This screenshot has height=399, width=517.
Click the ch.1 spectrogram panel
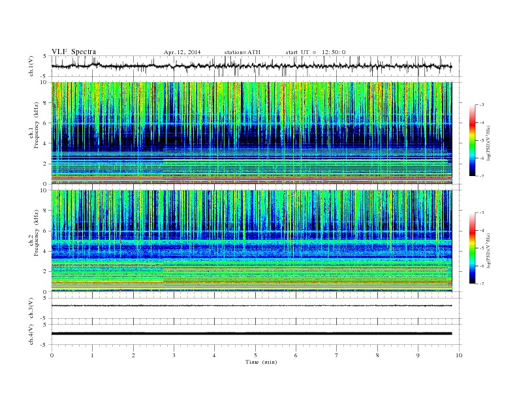tap(251, 133)
